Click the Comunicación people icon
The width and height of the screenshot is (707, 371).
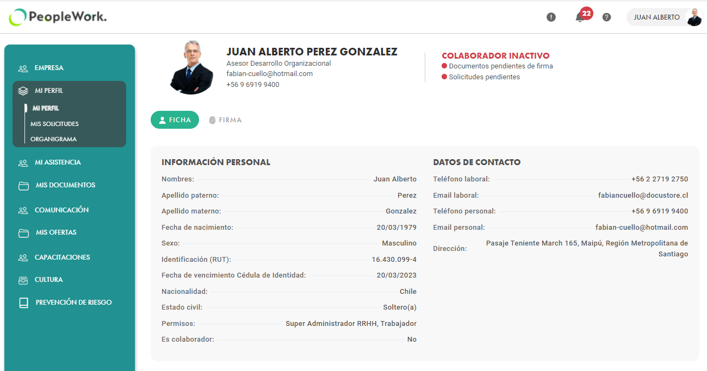[x=23, y=210]
